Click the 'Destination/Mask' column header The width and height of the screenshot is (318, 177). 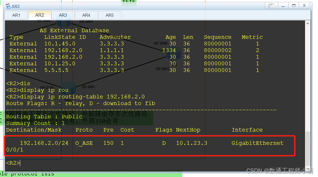(x=34, y=130)
